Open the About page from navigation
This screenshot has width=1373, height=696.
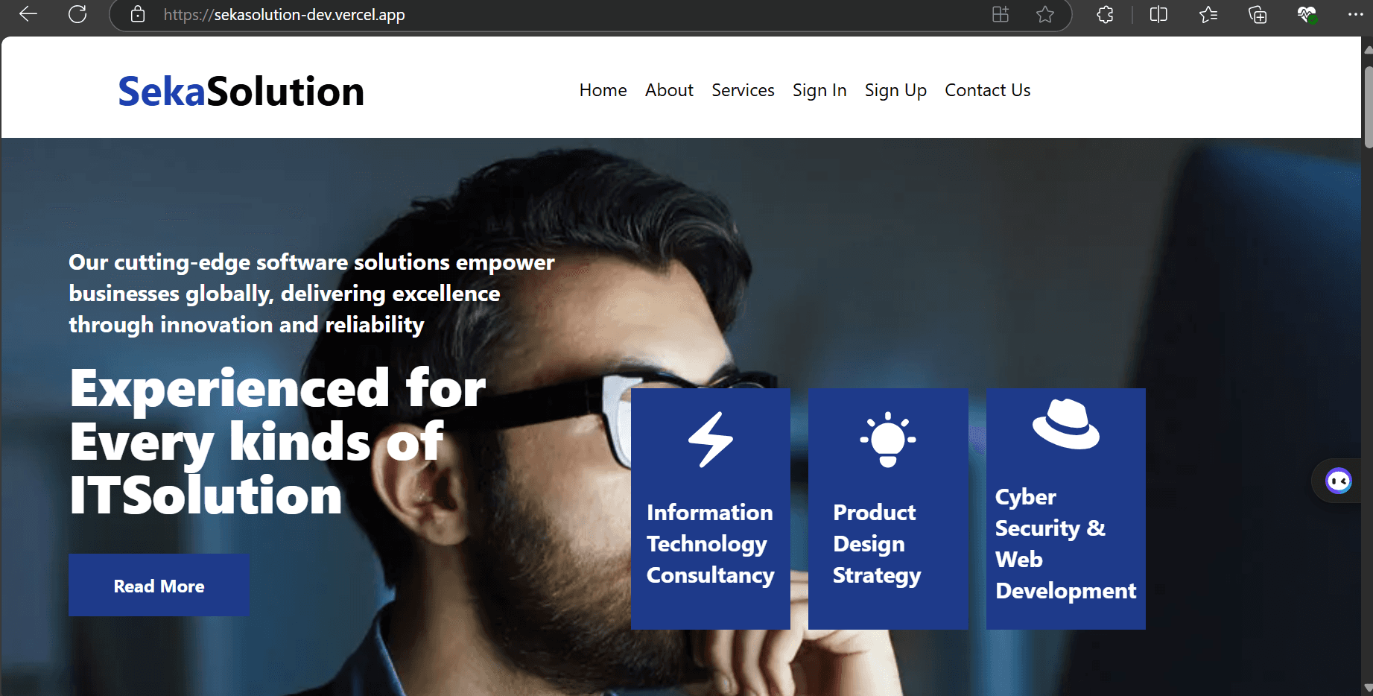pyautogui.click(x=668, y=90)
